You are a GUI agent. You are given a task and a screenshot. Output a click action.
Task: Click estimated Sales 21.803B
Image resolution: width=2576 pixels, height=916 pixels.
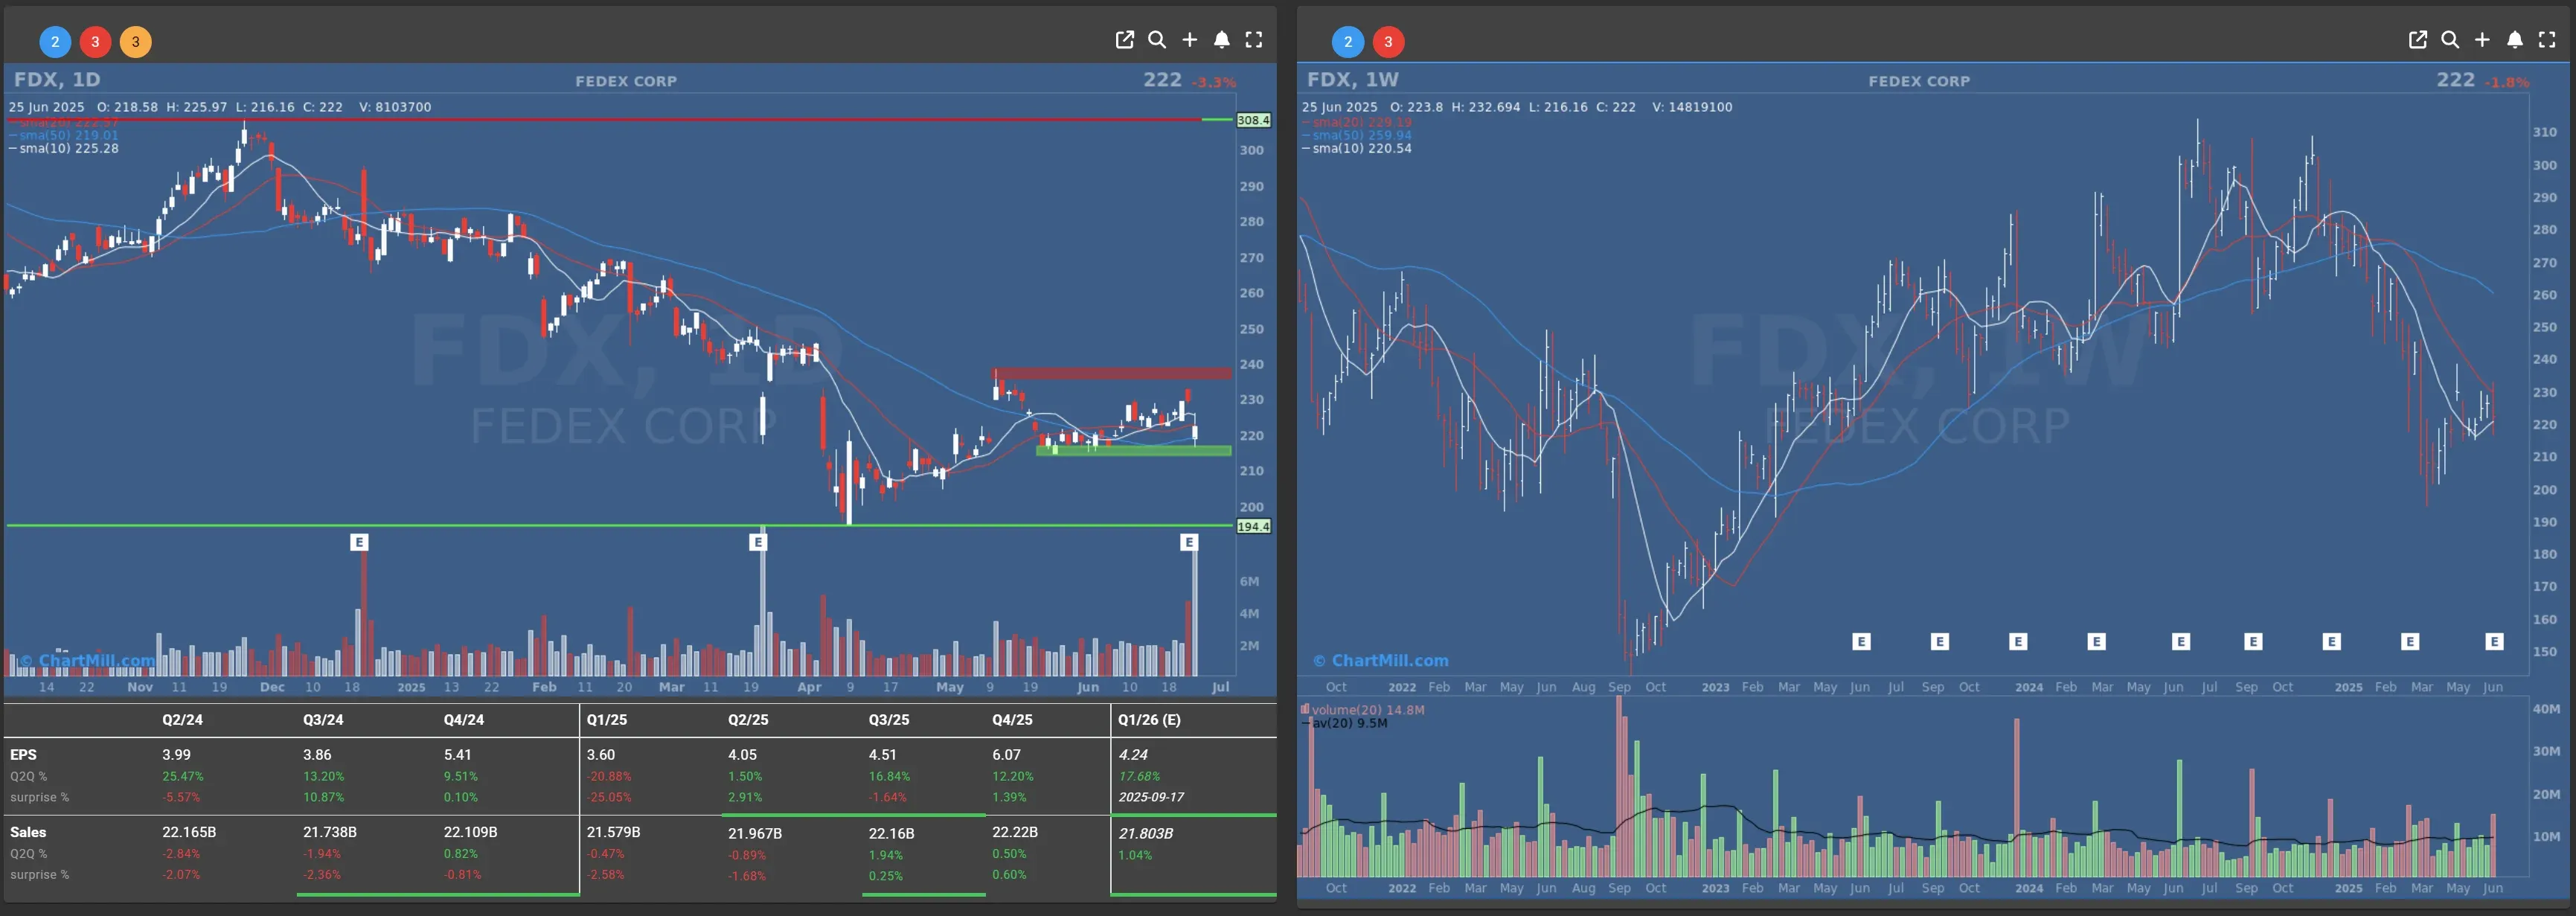(1146, 833)
